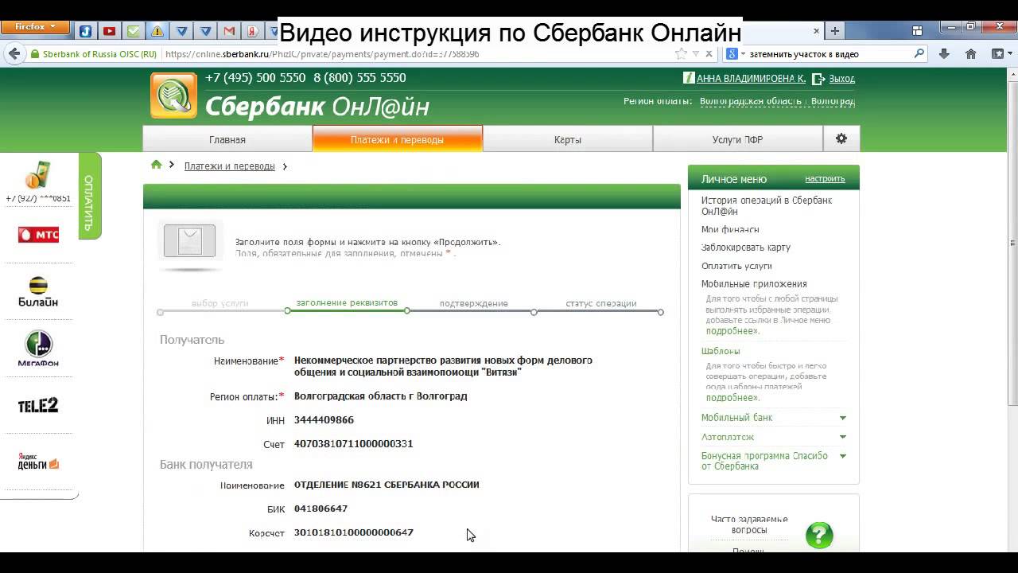
Task: Switch to the Карты tab
Action: click(x=568, y=139)
